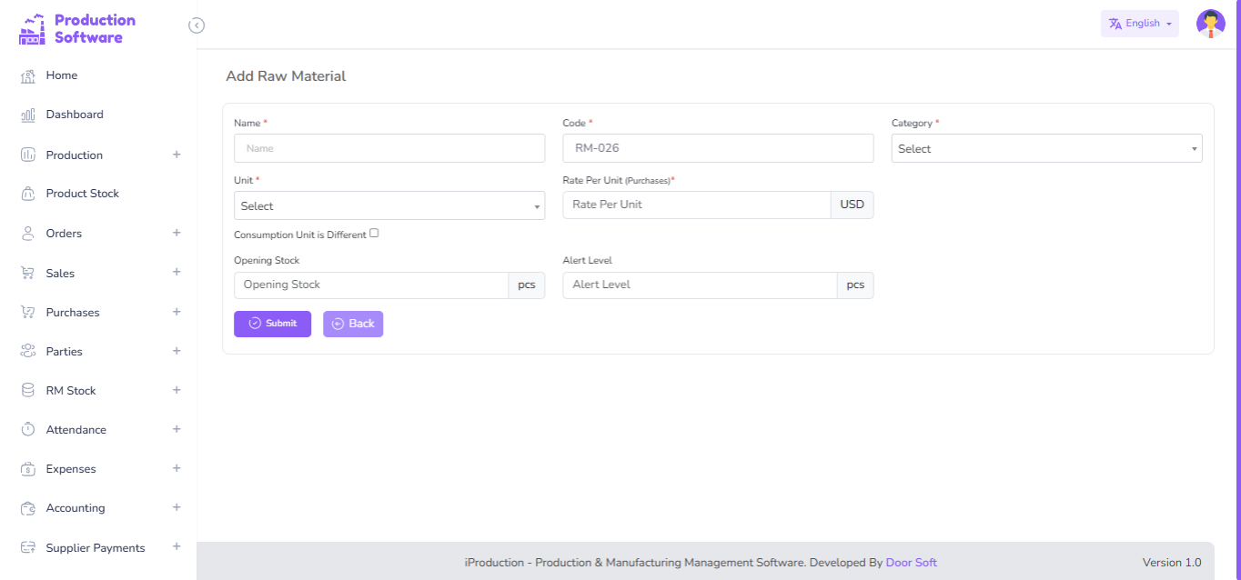The height and width of the screenshot is (580, 1241).
Task: Click the Home icon in sidebar
Action: pyautogui.click(x=28, y=76)
